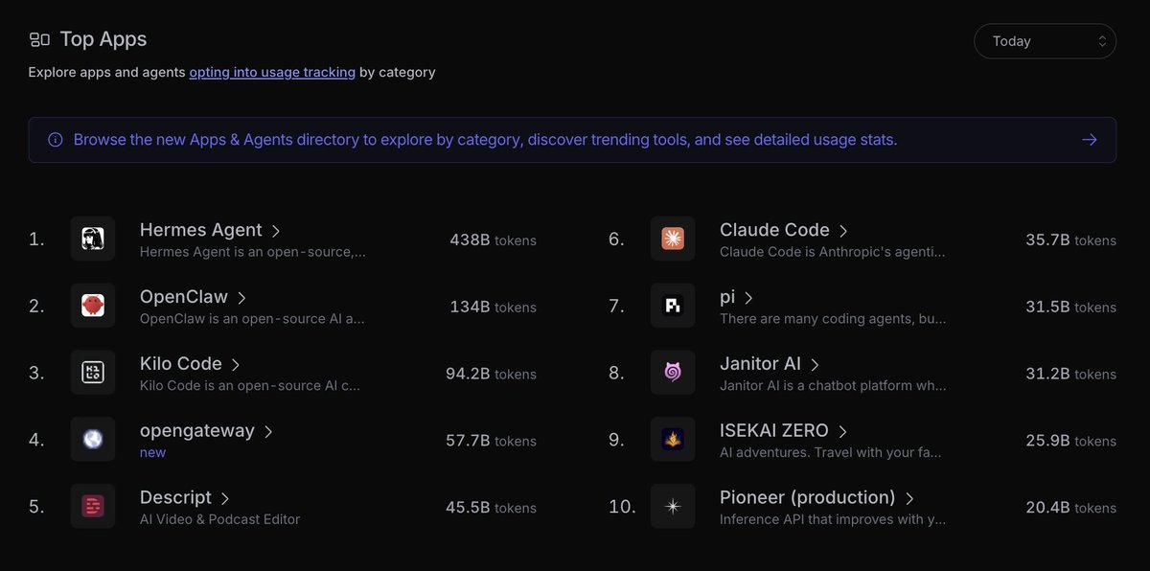The image size is (1150, 571).
Task: Open the Janitor AI app title
Action: click(x=760, y=364)
